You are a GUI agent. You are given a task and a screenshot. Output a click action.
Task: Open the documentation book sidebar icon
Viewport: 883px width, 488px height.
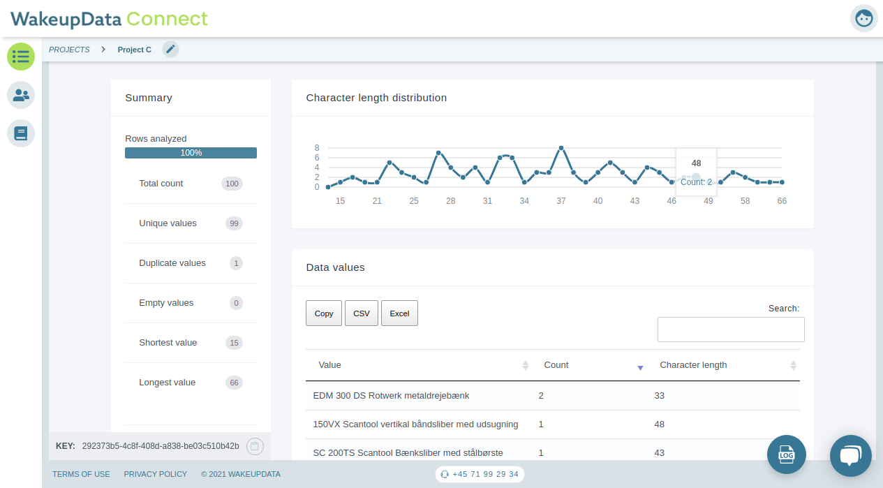21,133
